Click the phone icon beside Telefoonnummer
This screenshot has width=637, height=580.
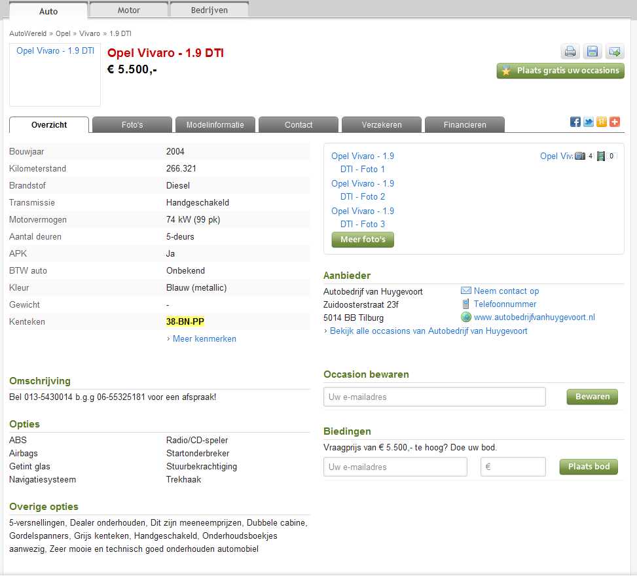point(466,304)
